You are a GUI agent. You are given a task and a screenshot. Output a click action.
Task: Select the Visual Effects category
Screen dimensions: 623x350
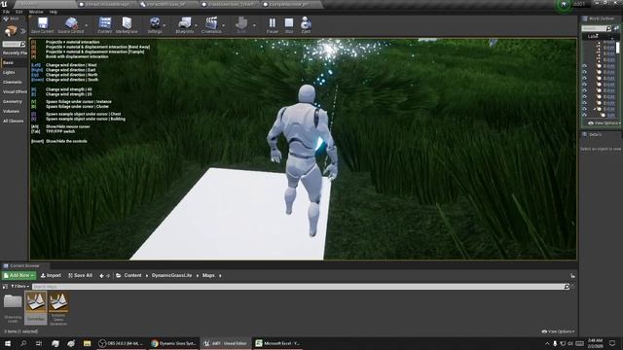click(15, 91)
